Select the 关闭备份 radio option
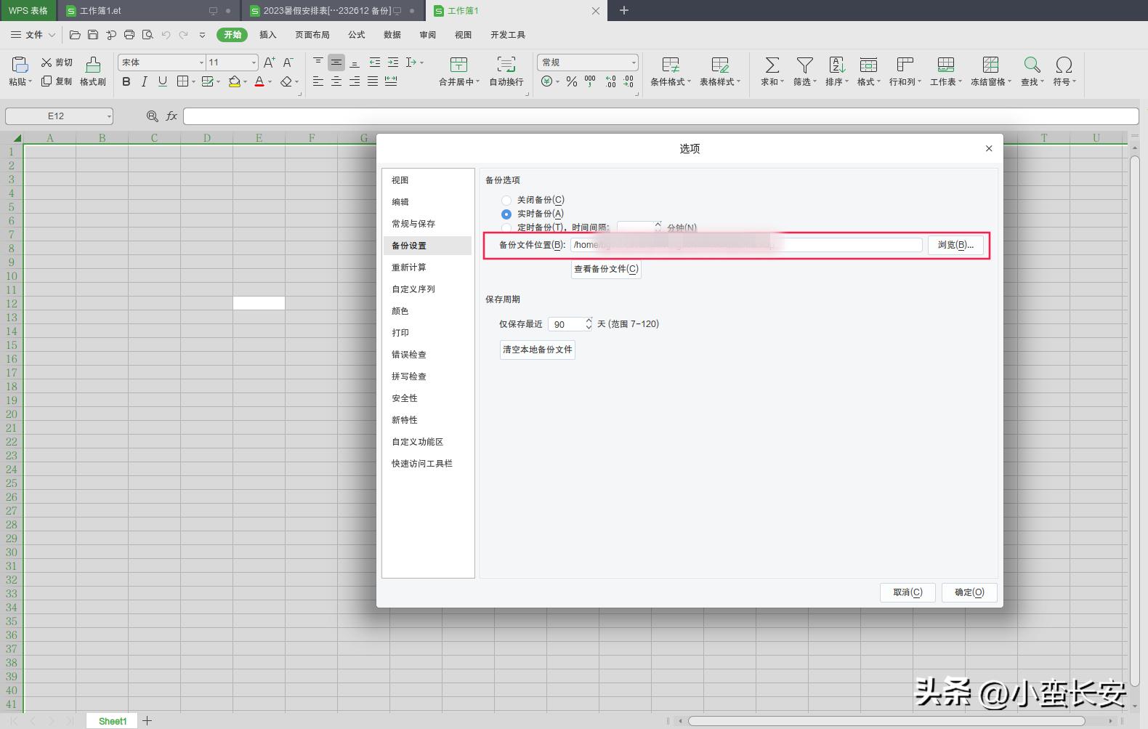 click(x=506, y=200)
